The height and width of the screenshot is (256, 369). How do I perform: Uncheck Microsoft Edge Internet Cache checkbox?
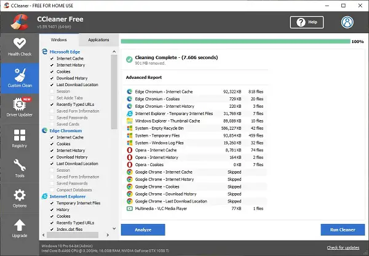point(52,58)
